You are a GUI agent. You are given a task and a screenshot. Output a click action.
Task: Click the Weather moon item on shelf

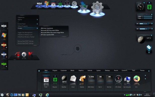pos(64,79)
